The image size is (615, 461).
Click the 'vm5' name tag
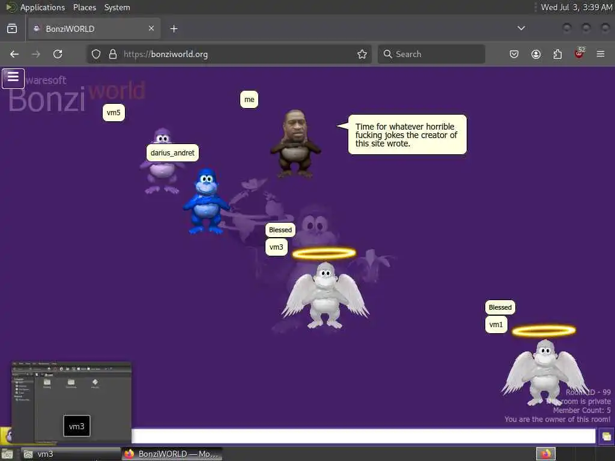point(114,112)
